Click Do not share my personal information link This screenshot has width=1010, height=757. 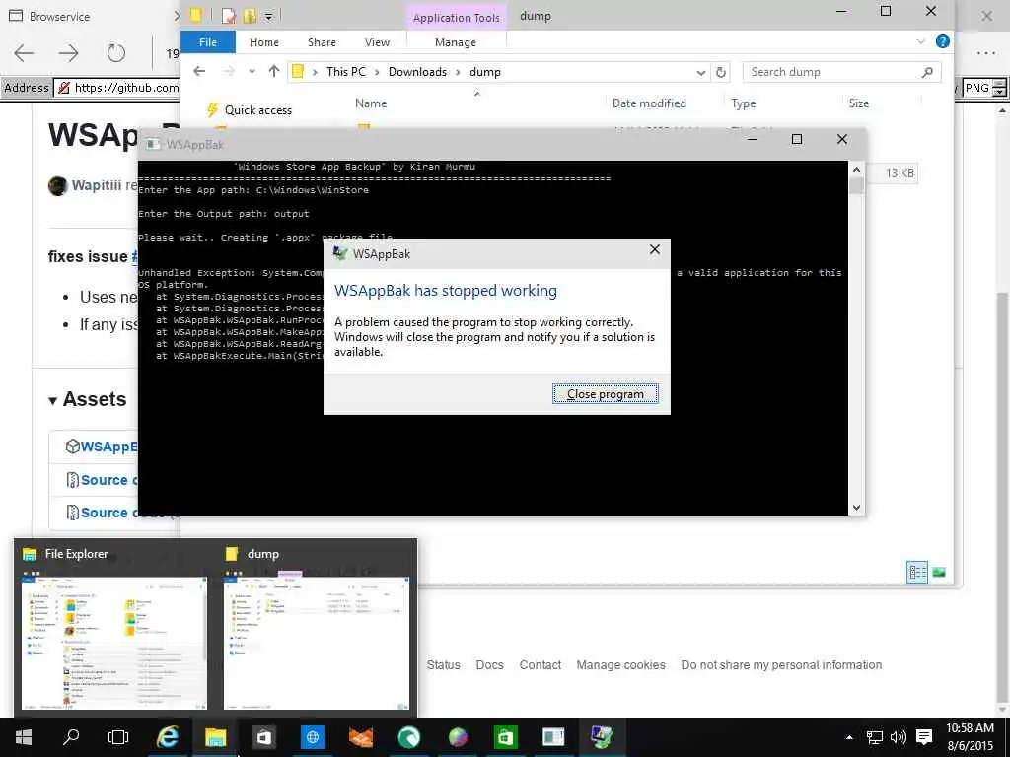click(x=781, y=665)
